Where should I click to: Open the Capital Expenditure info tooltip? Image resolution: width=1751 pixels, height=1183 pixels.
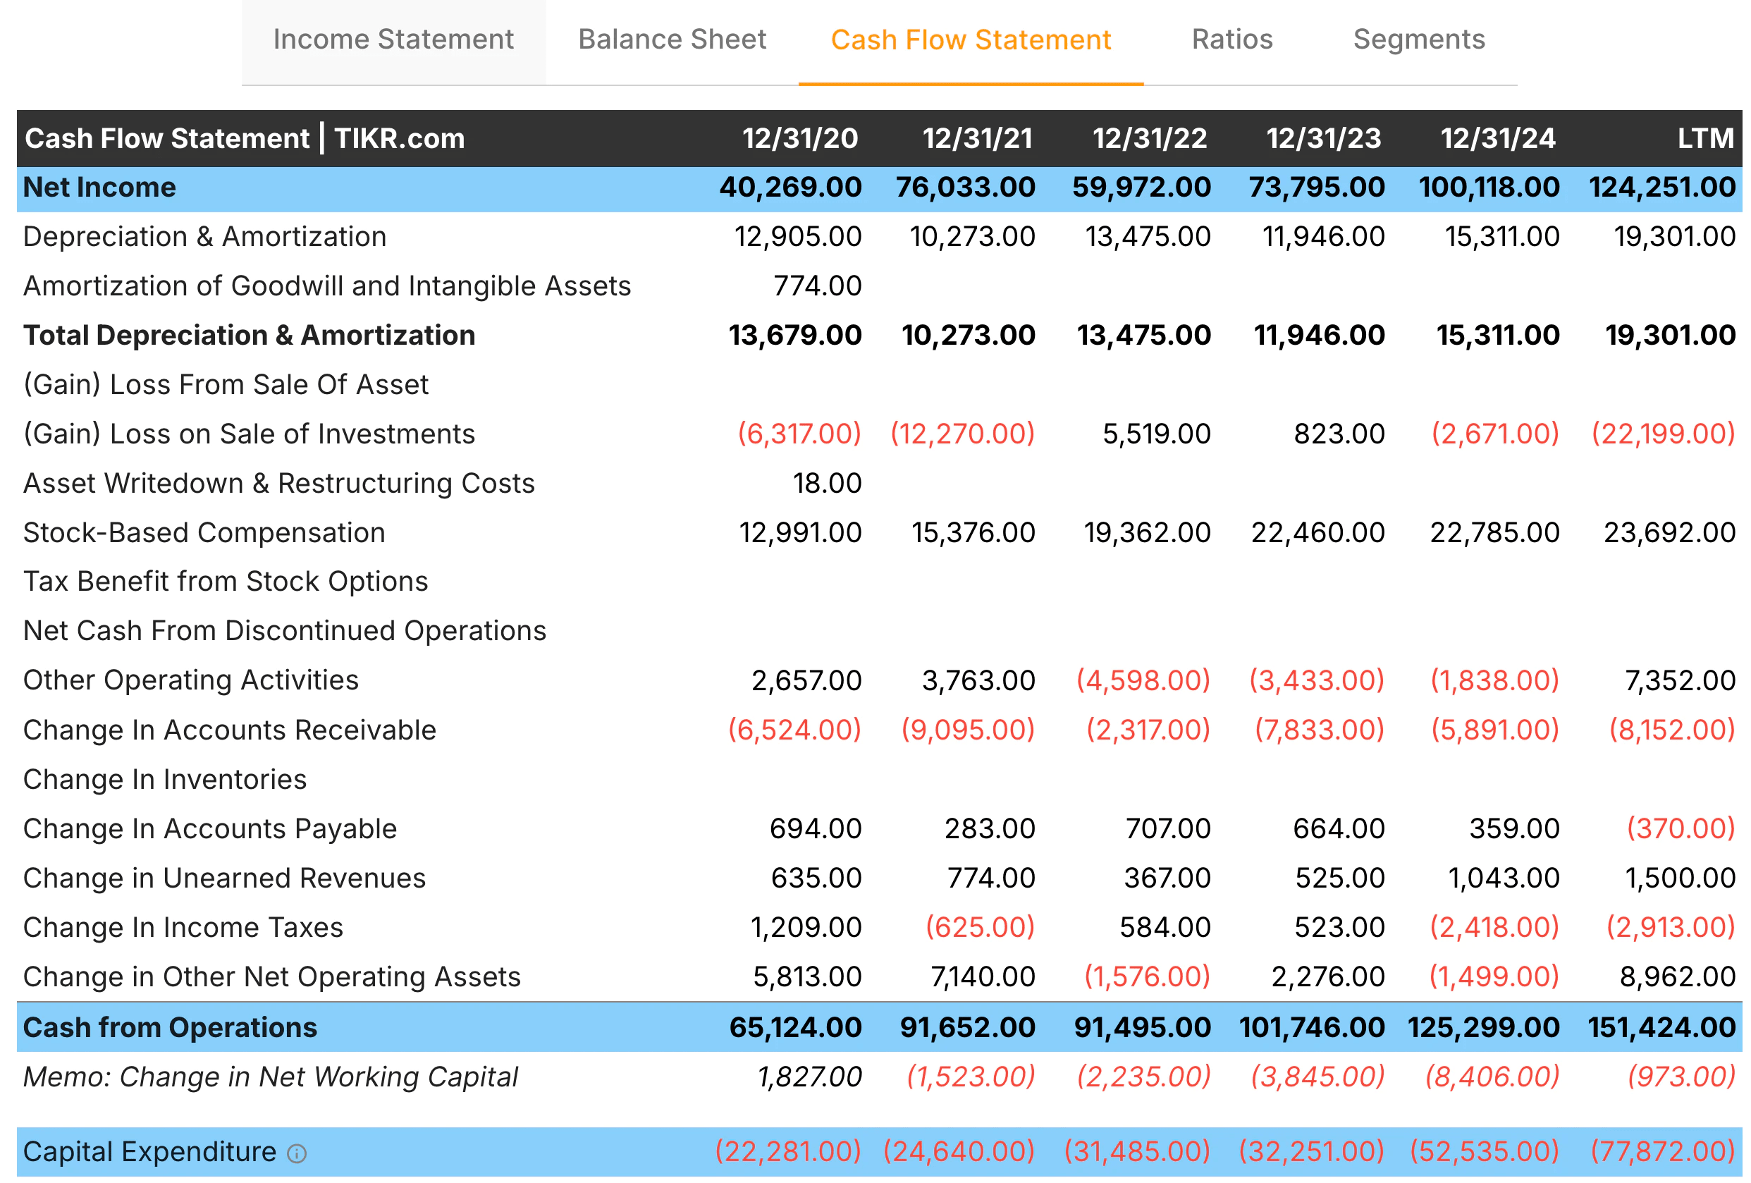coord(297,1151)
